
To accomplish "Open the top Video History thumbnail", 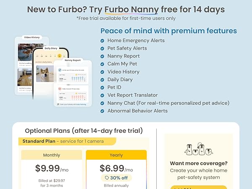I will click(x=24, y=52).
